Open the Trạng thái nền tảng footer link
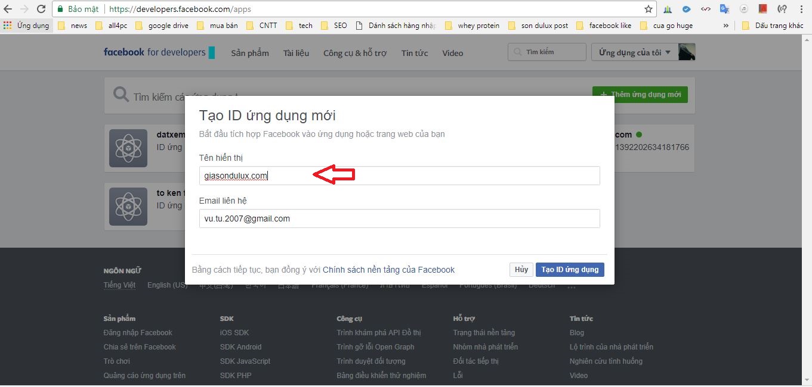This screenshot has width=812, height=387. coord(484,333)
